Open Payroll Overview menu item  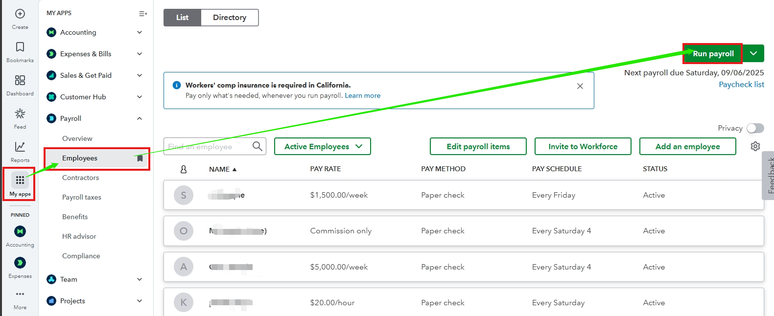(x=77, y=138)
